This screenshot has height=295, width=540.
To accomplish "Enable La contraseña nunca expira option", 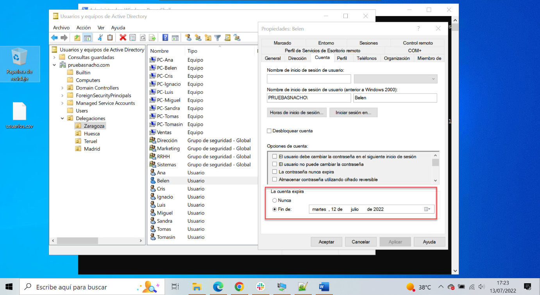I will (x=275, y=172).
